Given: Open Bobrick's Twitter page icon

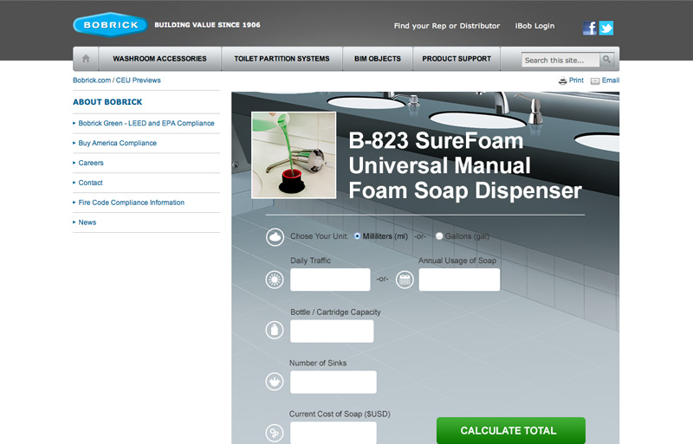Looking at the screenshot, I should tap(606, 28).
